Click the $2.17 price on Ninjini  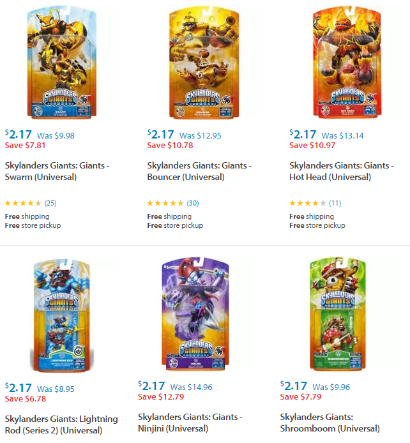151,386
